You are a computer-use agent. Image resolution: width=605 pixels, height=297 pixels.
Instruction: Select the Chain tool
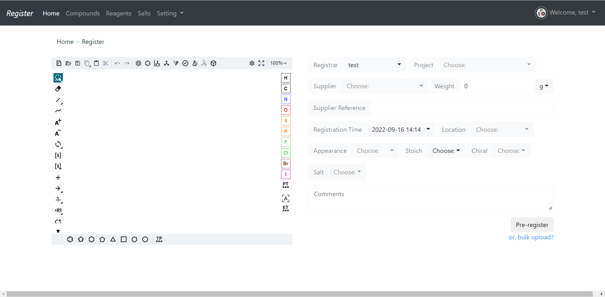58,111
